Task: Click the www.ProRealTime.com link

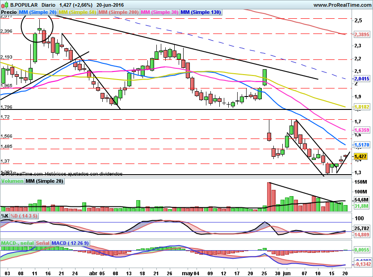Action: [342, 5]
